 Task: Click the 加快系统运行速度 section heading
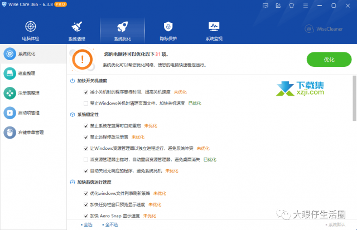94,182
